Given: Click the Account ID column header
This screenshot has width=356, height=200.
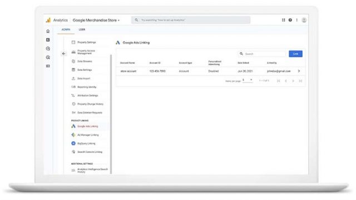Looking at the screenshot, I should coord(155,63).
